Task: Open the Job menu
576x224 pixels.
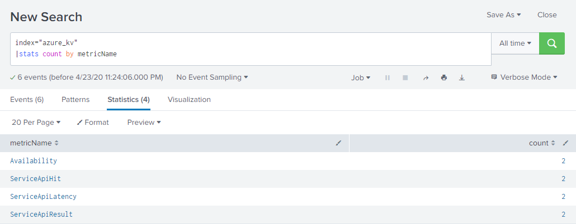Action: click(361, 78)
